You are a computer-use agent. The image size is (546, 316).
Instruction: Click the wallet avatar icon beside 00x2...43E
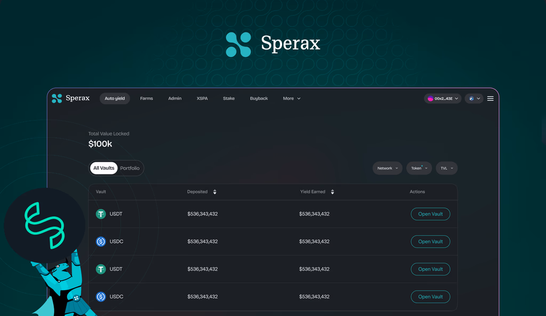coord(430,98)
